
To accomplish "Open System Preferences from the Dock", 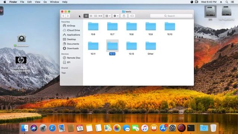I will pos(173,128).
